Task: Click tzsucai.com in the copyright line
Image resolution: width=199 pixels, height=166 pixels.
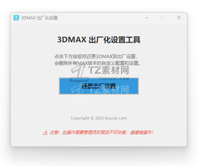Action: click(116, 118)
